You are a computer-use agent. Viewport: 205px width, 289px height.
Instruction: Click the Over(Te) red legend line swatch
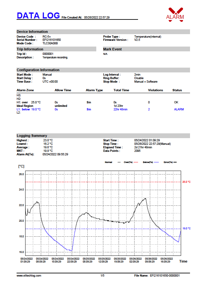[x=136, y=162]
